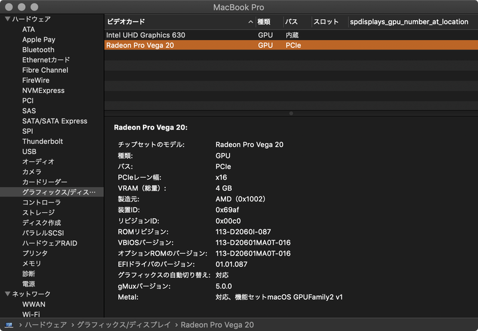Click the 装置ID value 0x69af
Screen dimensions: 478x331
tap(227, 210)
